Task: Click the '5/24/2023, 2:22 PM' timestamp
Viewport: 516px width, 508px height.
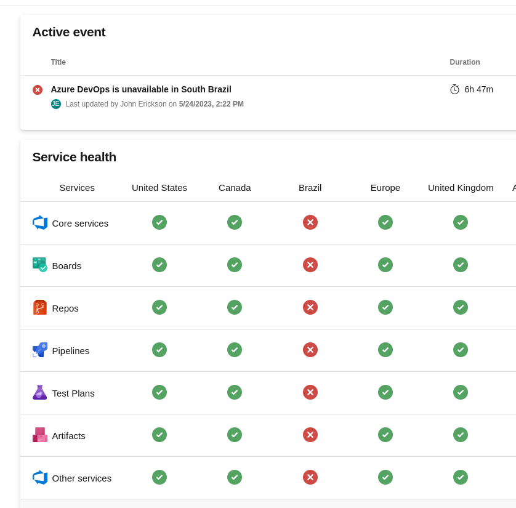Action: (211, 104)
